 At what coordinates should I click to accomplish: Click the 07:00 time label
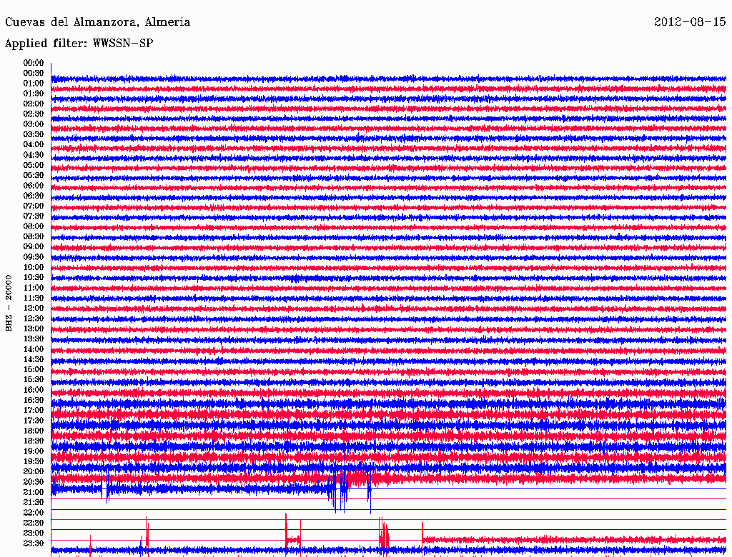34,206
